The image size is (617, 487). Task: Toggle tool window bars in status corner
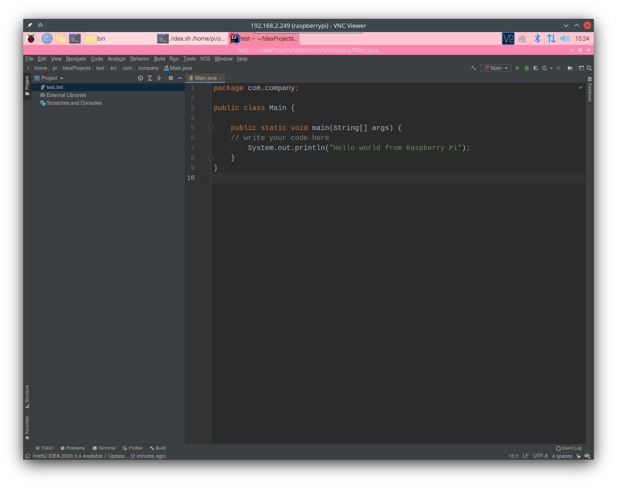pyautogui.click(x=27, y=456)
